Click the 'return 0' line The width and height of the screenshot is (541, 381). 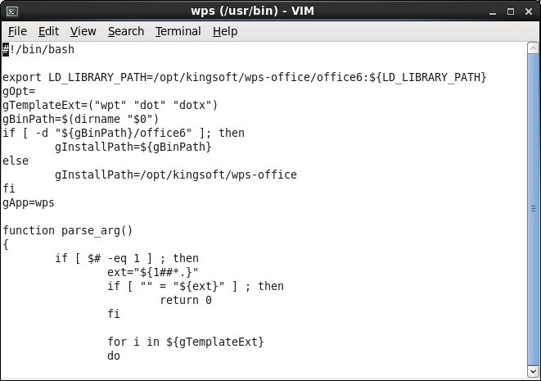(x=186, y=300)
